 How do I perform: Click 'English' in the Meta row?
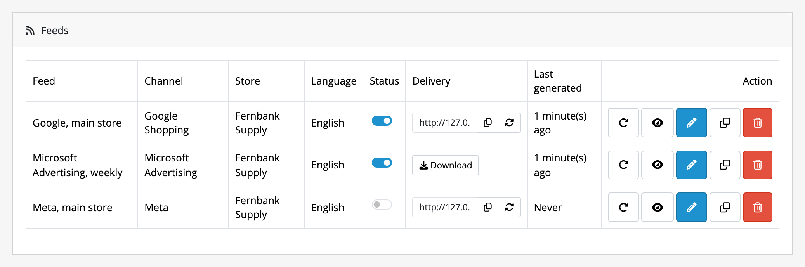[328, 208]
